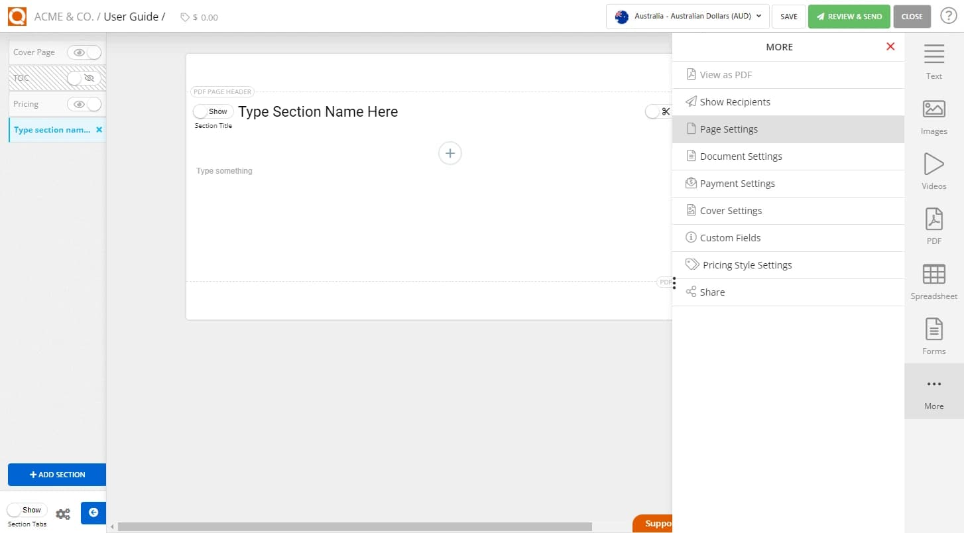Open help via question mark icon
The height and width of the screenshot is (533, 964).
pos(948,15)
